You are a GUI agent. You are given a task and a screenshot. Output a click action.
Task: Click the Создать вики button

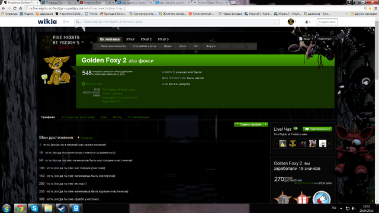pyautogui.click(x=327, y=22)
